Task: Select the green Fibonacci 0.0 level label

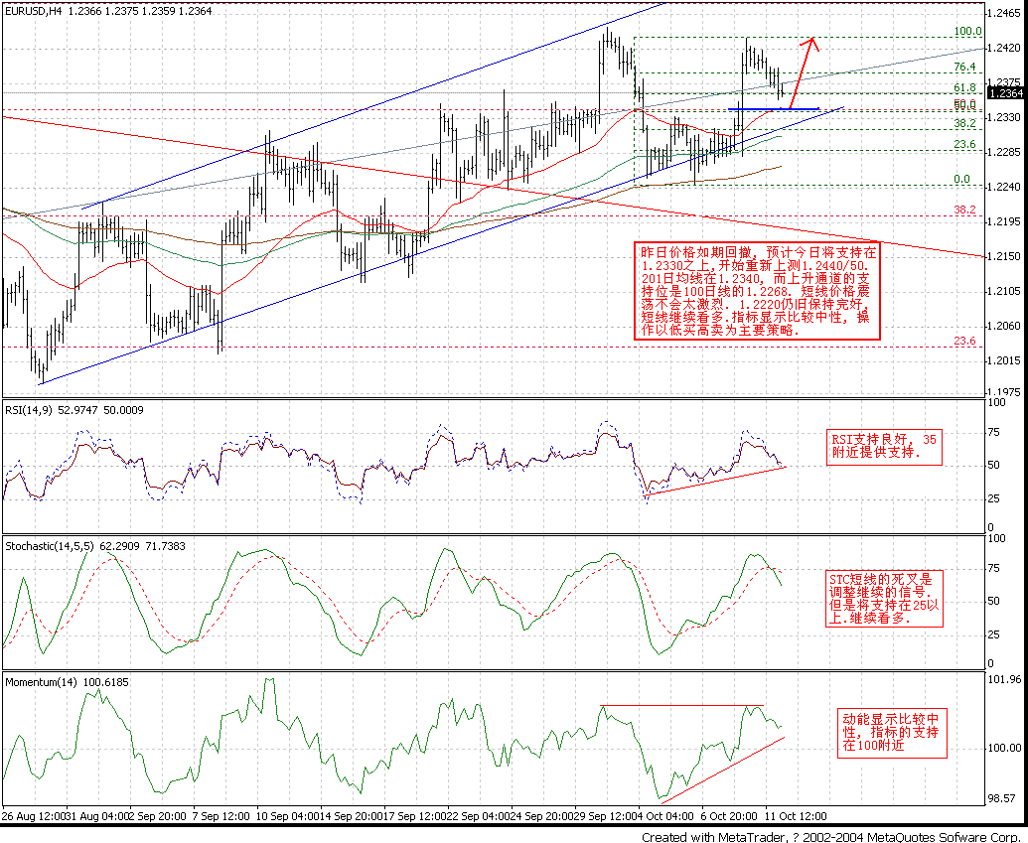Action: point(961,179)
